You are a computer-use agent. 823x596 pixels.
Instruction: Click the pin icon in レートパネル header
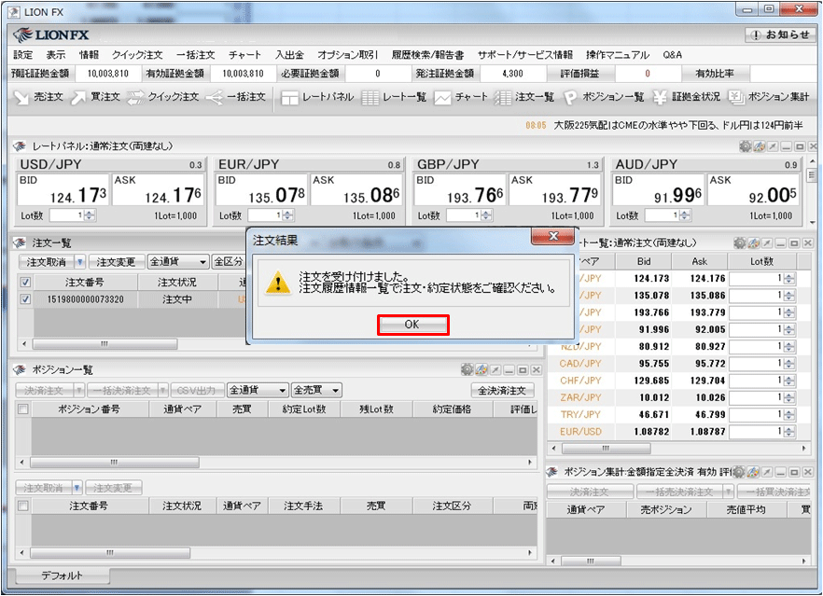[773, 146]
